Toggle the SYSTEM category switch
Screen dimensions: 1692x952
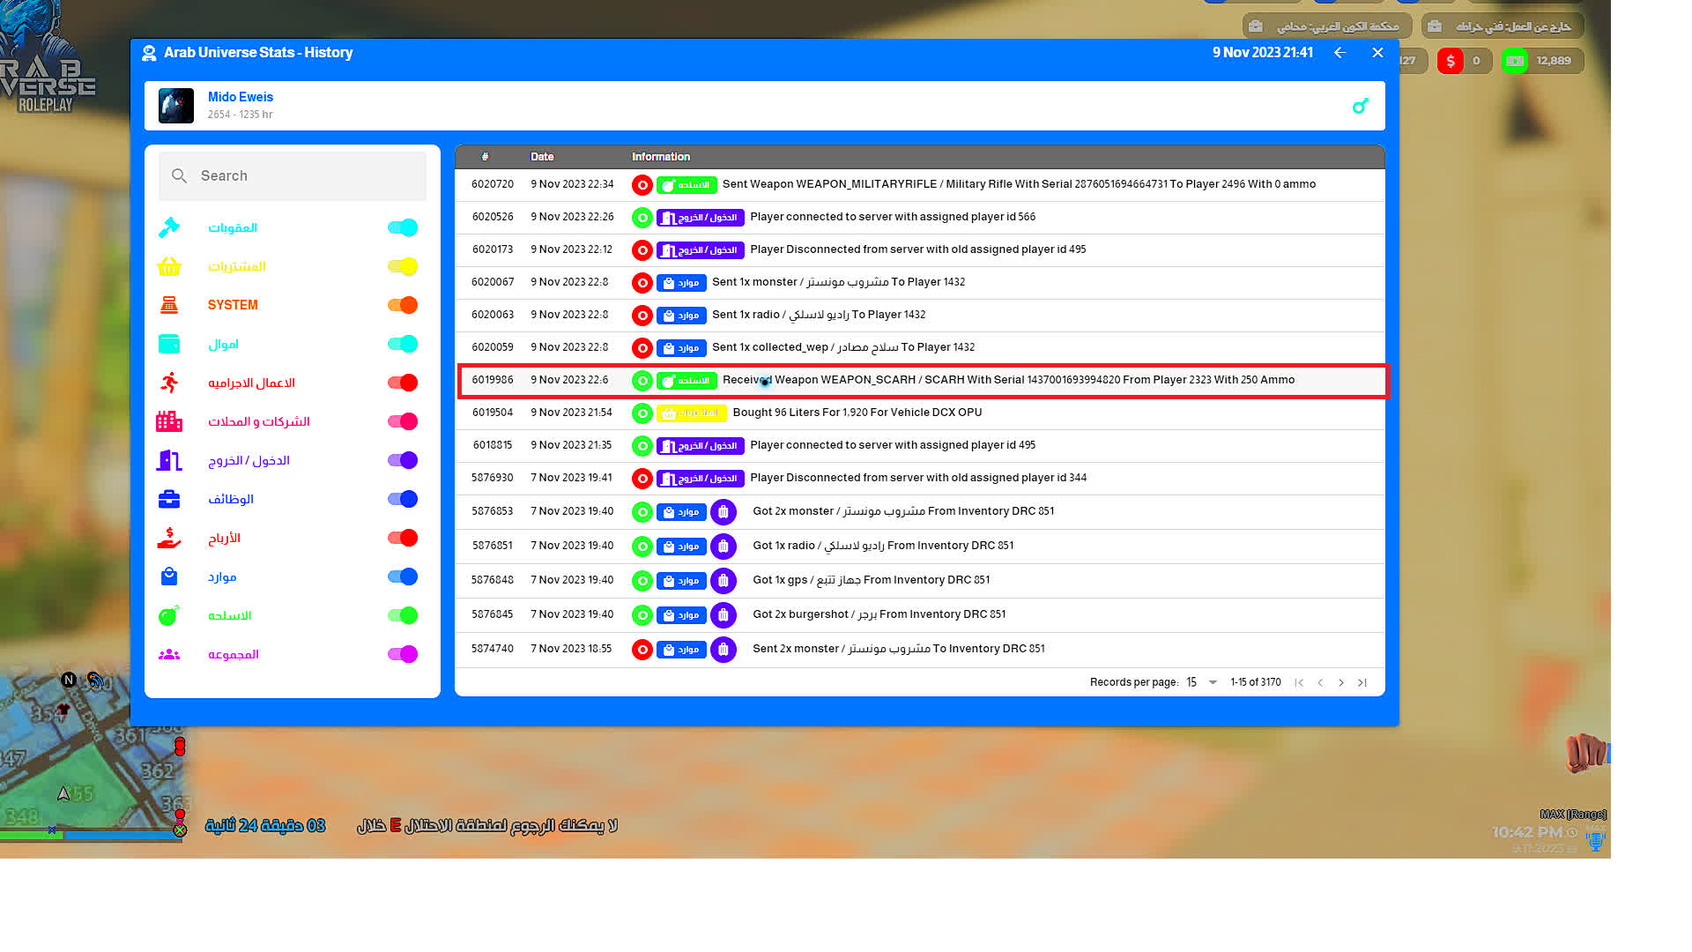[x=403, y=305]
